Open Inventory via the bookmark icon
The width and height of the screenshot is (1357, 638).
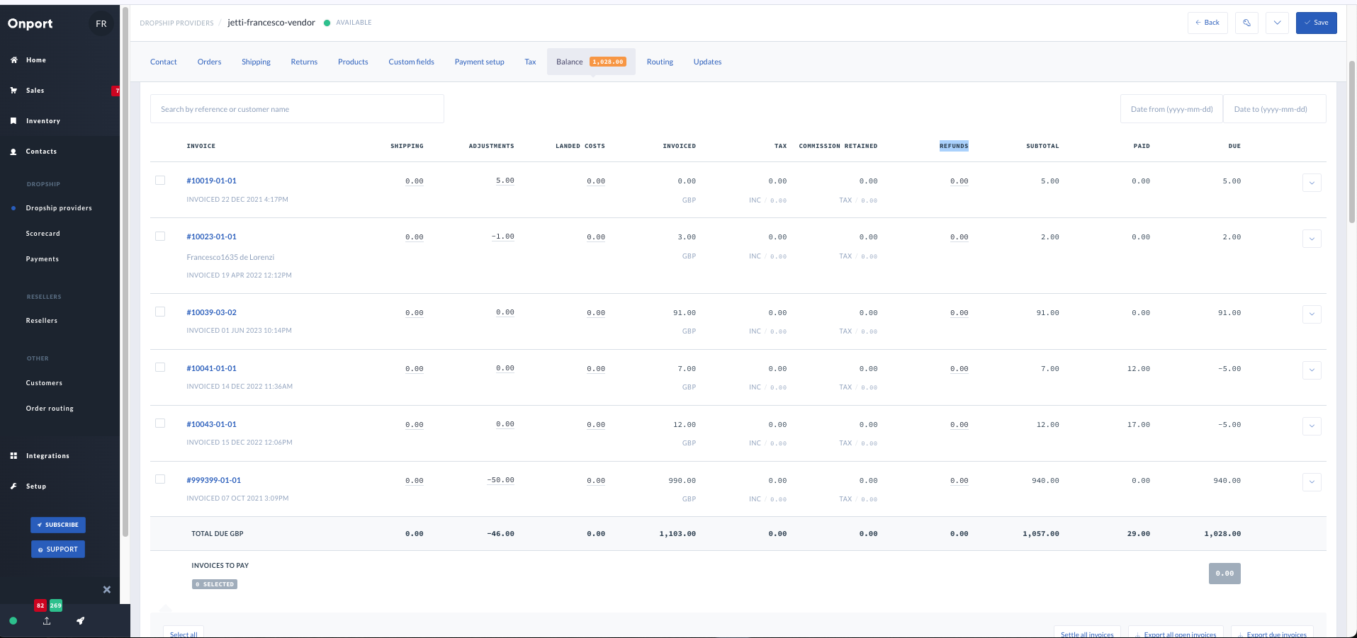pyautogui.click(x=14, y=121)
